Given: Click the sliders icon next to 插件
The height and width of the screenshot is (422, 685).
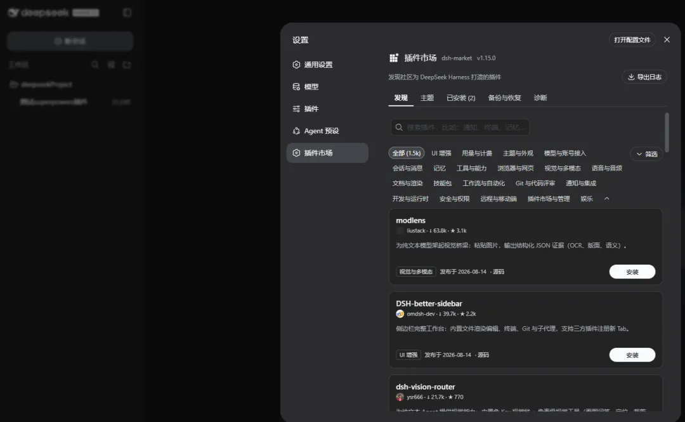Looking at the screenshot, I should click(296, 109).
